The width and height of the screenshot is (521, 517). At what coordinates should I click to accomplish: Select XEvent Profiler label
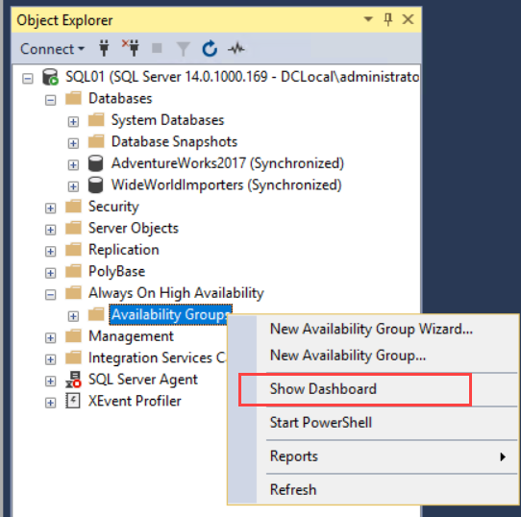point(135,401)
